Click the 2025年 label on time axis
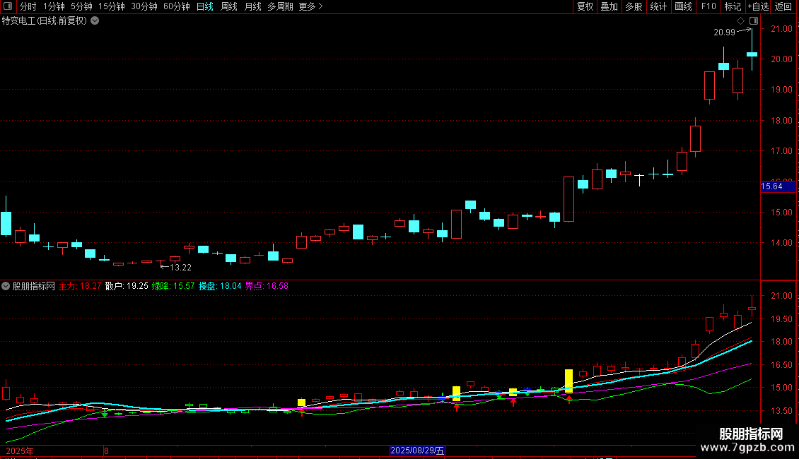 point(20,451)
